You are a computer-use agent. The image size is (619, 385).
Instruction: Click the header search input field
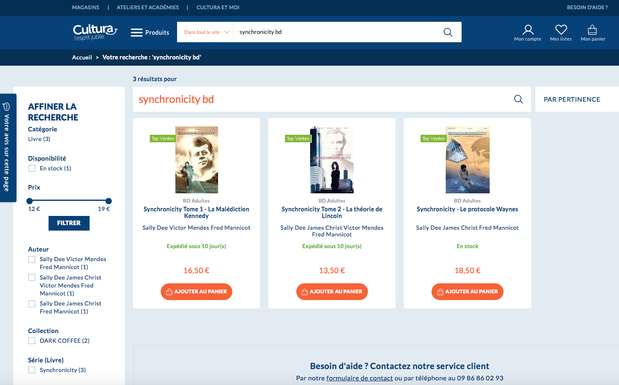337,32
